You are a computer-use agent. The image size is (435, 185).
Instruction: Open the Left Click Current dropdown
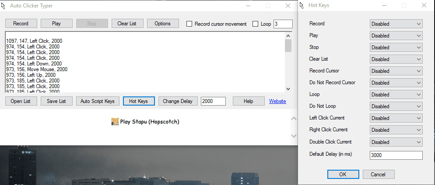click(396, 118)
